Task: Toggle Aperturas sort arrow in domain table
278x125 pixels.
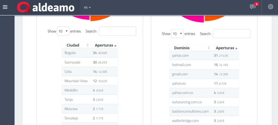Action: point(236,49)
